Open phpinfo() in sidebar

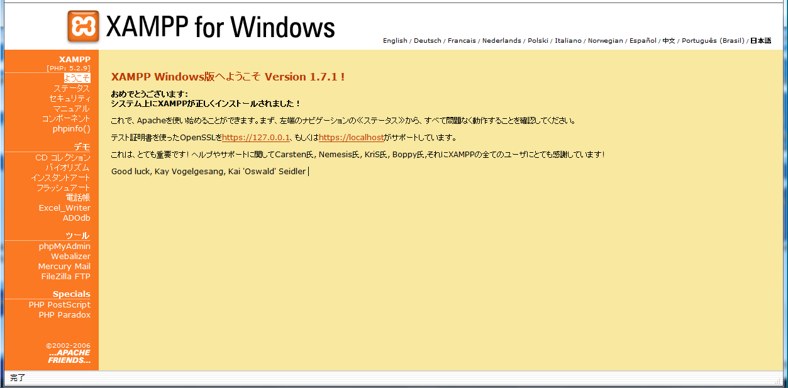click(x=71, y=128)
